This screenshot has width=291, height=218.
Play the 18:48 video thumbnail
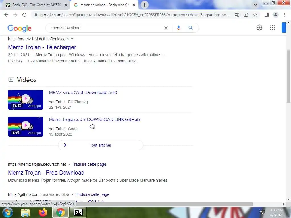tap(26, 100)
